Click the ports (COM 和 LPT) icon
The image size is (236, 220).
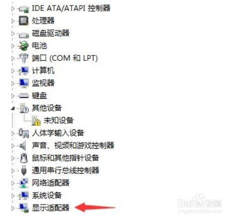(24, 58)
